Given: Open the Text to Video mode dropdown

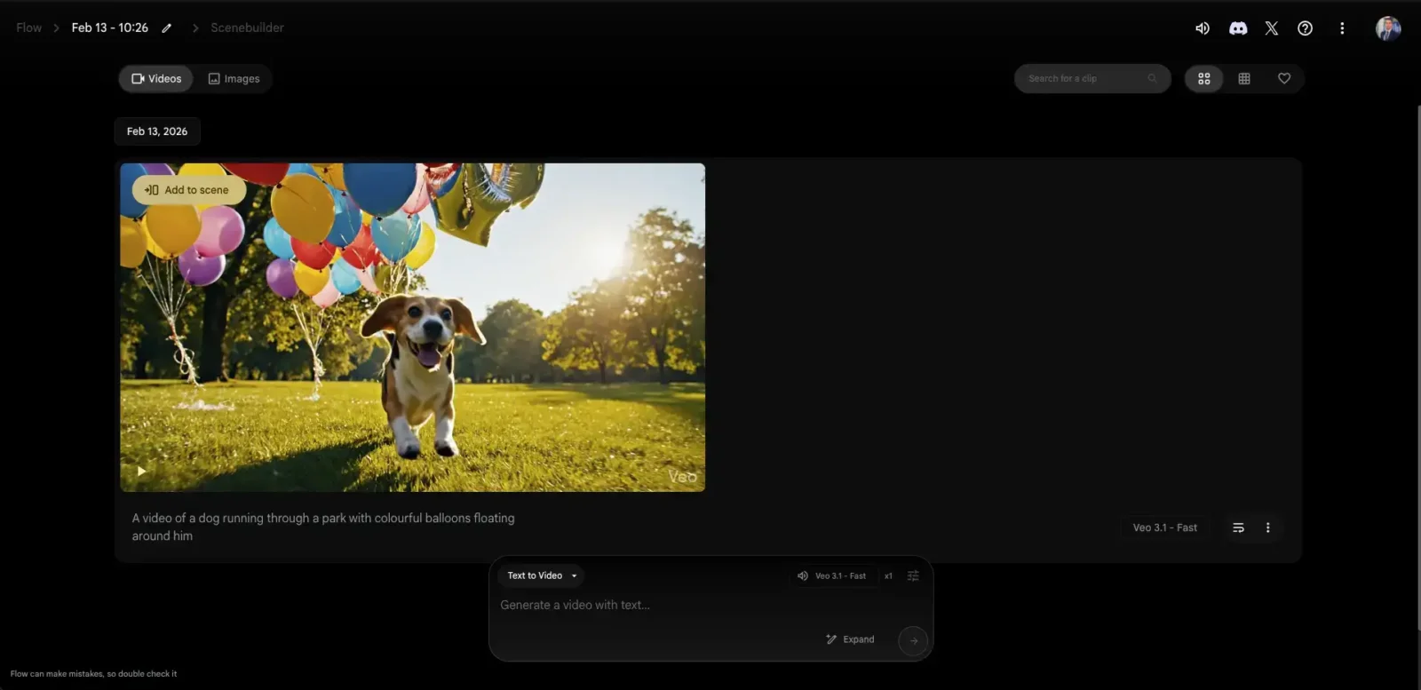Looking at the screenshot, I should 542,575.
